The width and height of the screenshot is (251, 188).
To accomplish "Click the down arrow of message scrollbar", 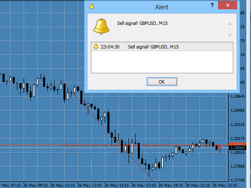I will 229,35.
